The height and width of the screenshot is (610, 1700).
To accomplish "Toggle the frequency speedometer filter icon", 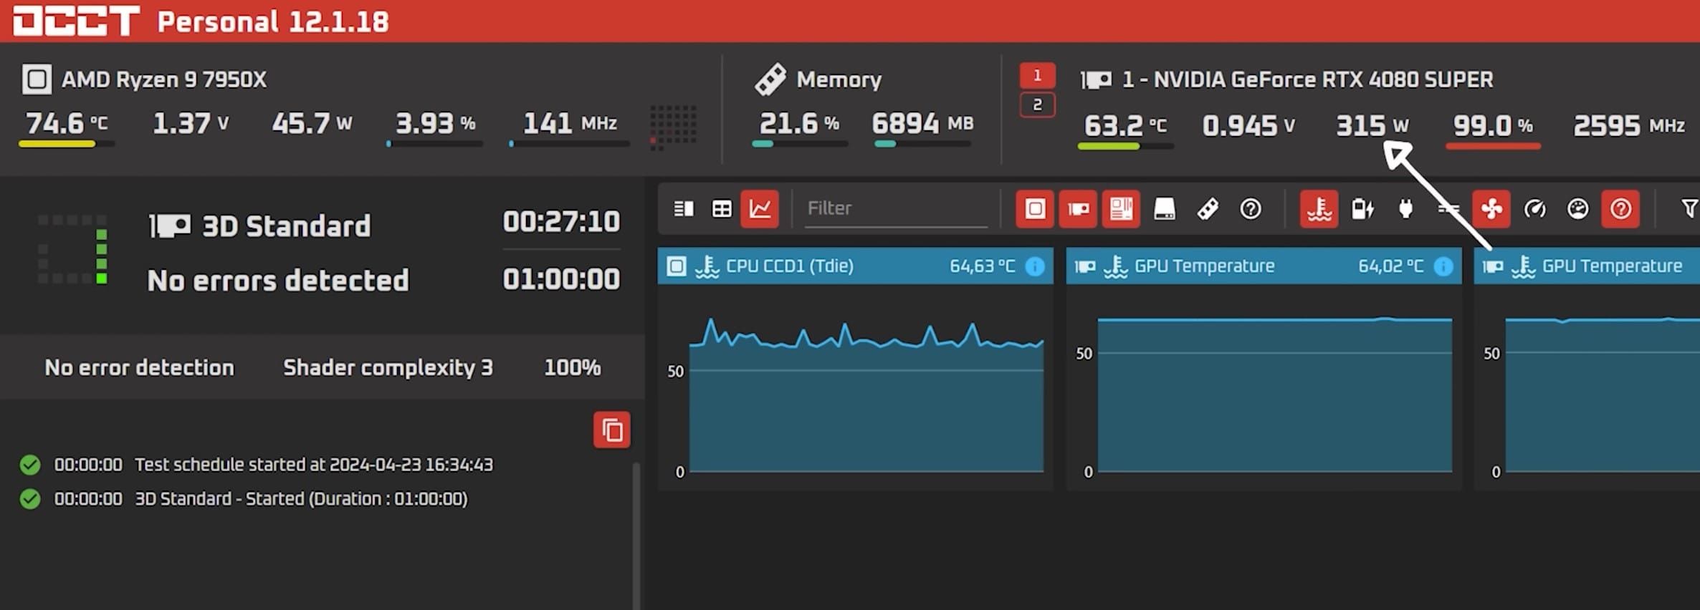I will [1534, 209].
